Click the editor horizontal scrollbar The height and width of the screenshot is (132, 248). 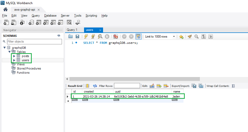coord(135,79)
